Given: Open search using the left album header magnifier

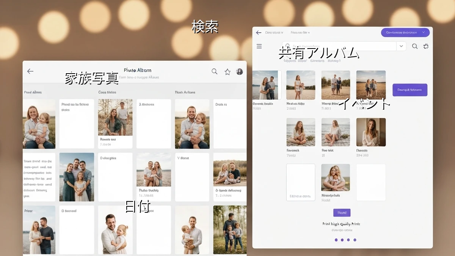Looking at the screenshot, I should point(214,71).
